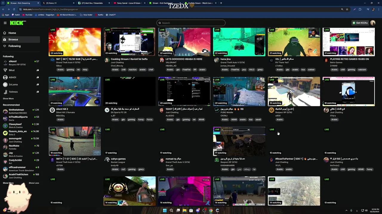382x214 pixels.
Task: Open recommended channel AceInTheKitchen
Action: tap(21, 176)
